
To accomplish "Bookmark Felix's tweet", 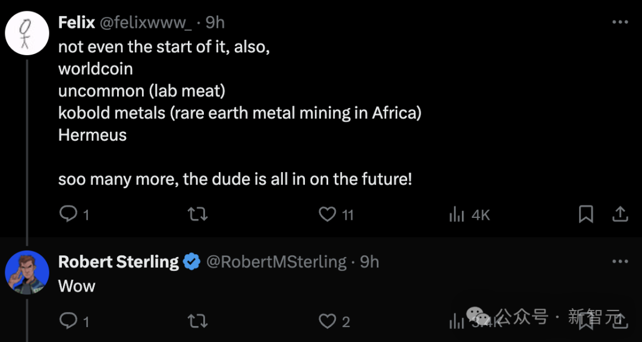I will [586, 214].
